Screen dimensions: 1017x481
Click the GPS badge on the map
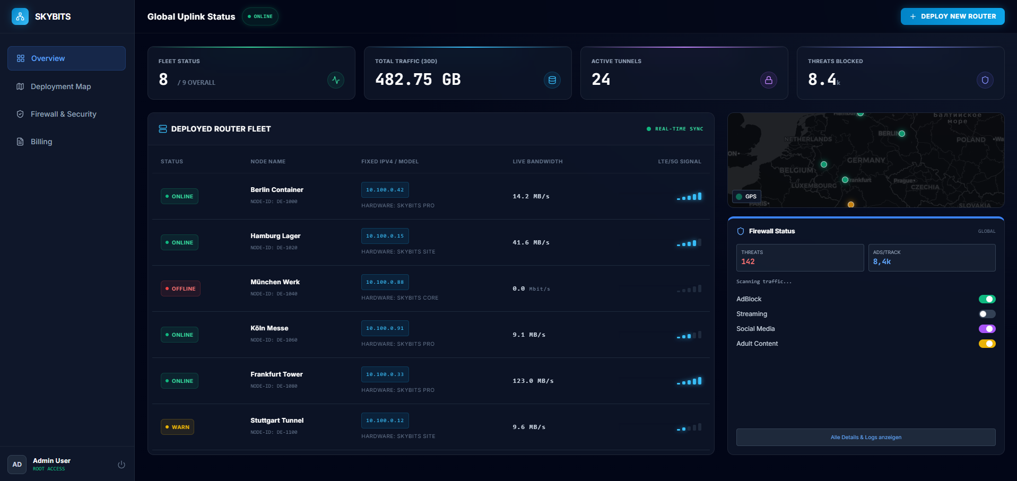click(x=747, y=196)
